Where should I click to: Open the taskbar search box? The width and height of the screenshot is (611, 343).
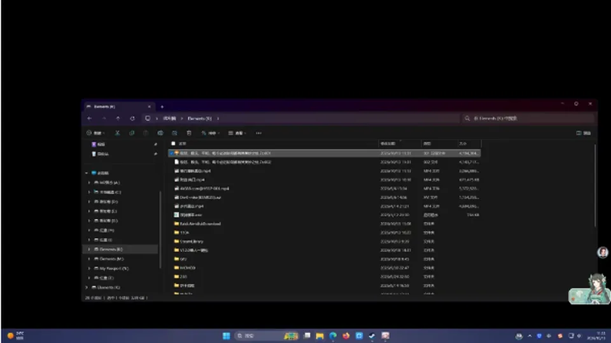(x=267, y=335)
